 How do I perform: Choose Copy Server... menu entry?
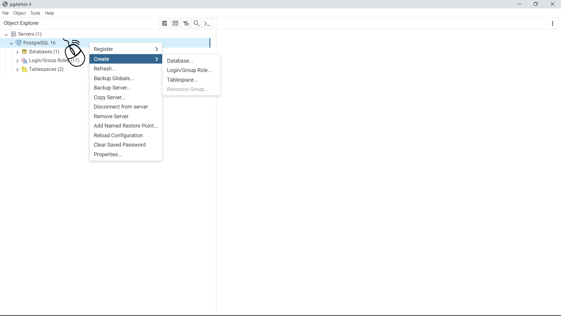tap(126, 97)
